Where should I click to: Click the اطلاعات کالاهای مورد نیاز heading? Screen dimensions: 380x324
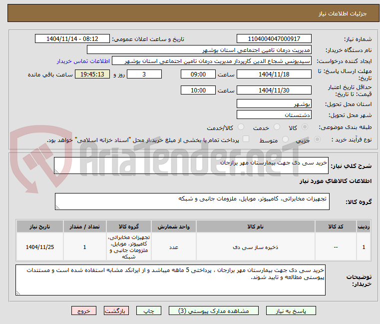point(336,181)
